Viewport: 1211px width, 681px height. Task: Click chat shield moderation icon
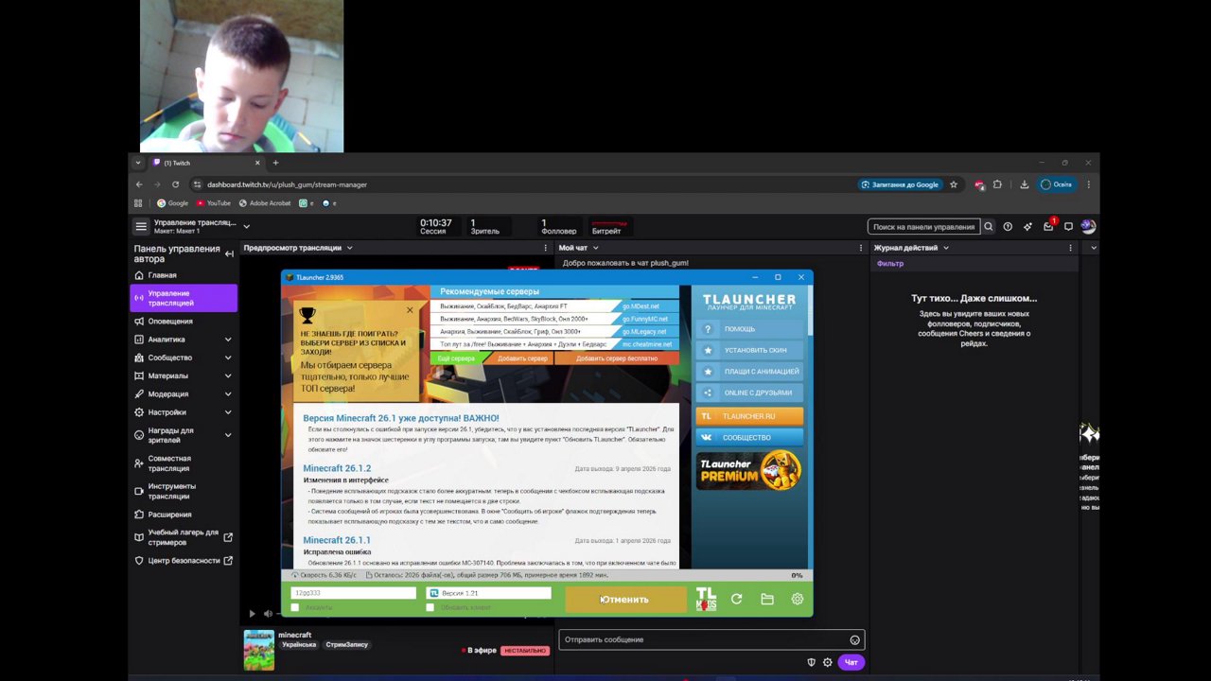click(x=811, y=662)
